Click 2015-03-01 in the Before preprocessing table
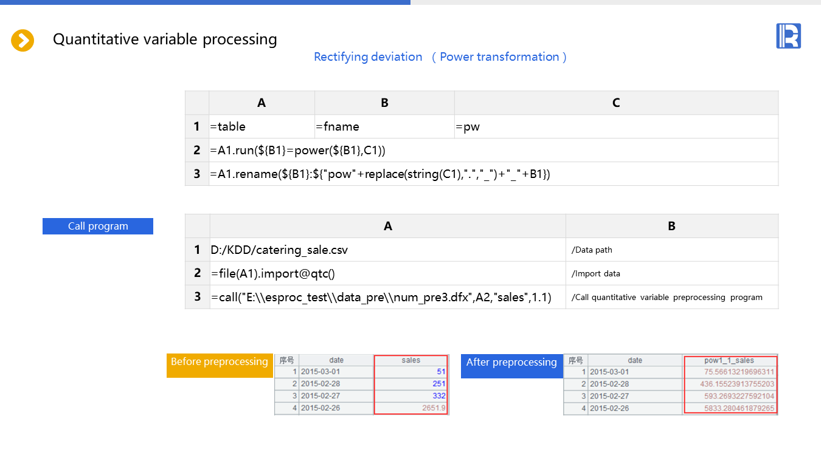The width and height of the screenshot is (821, 461). point(336,372)
